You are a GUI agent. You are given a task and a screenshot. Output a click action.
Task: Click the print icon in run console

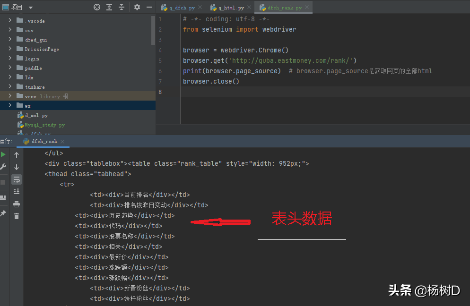pyautogui.click(x=17, y=204)
